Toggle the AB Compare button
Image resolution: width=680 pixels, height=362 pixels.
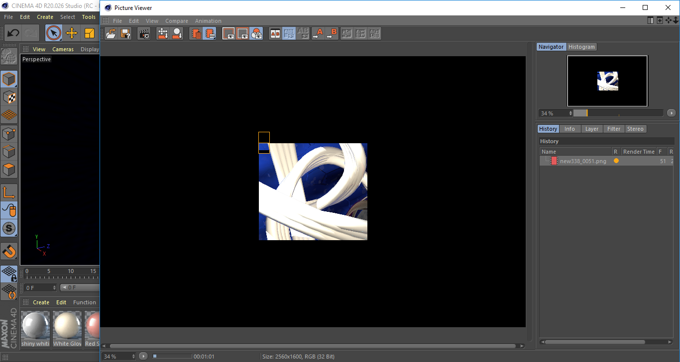pyautogui.click(x=275, y=34)
